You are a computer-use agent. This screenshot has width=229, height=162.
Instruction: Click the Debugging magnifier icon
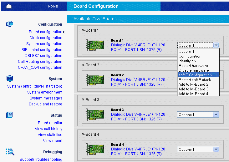10,152
